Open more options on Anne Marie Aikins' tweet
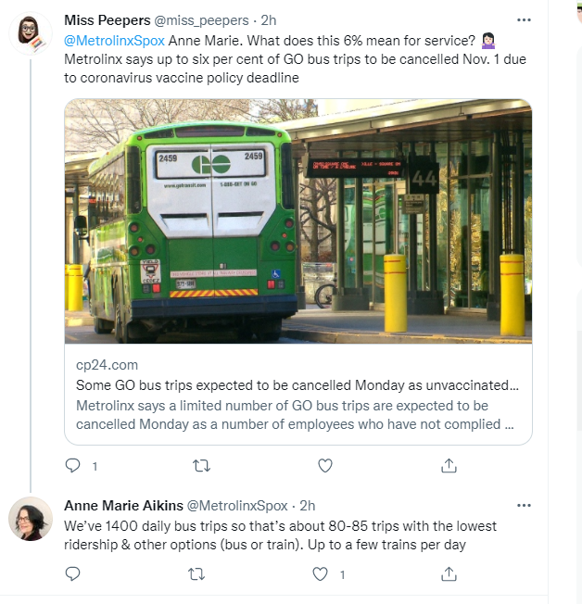The image size is (582, 604). 524,505
